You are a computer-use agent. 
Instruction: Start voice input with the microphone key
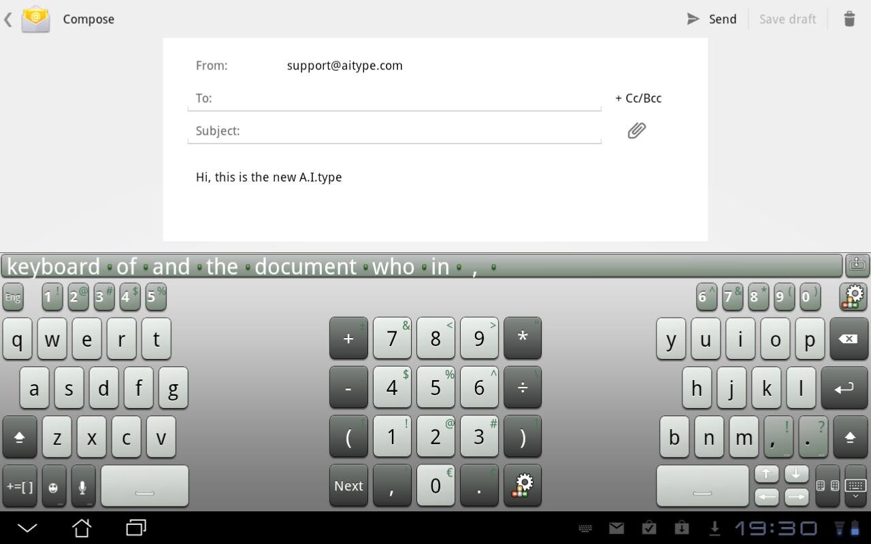coord(83,486)
